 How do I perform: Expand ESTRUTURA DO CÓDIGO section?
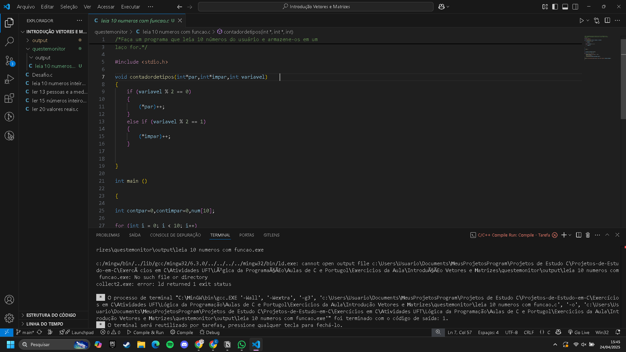pos(53,315)
